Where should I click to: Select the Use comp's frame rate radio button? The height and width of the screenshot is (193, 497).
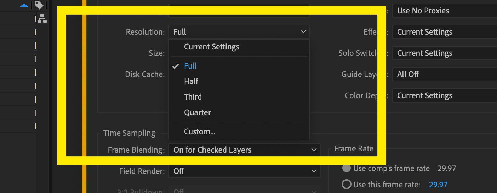click(347, 169)
